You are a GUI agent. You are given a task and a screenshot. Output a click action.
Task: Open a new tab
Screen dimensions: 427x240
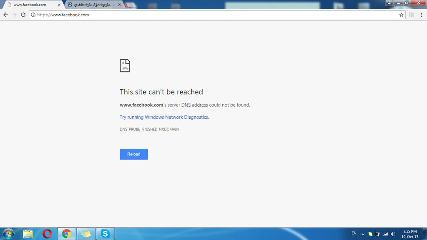[x=131, y=5]
